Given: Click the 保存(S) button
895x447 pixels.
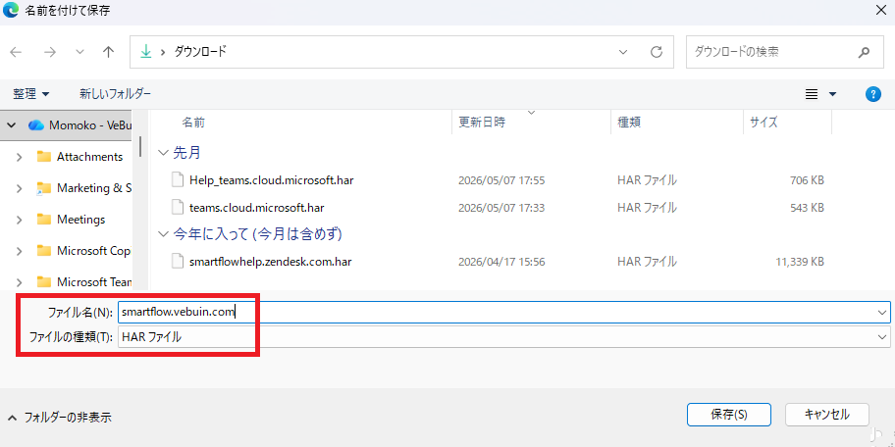Looking at the screenshot, I should click(729, 415).
